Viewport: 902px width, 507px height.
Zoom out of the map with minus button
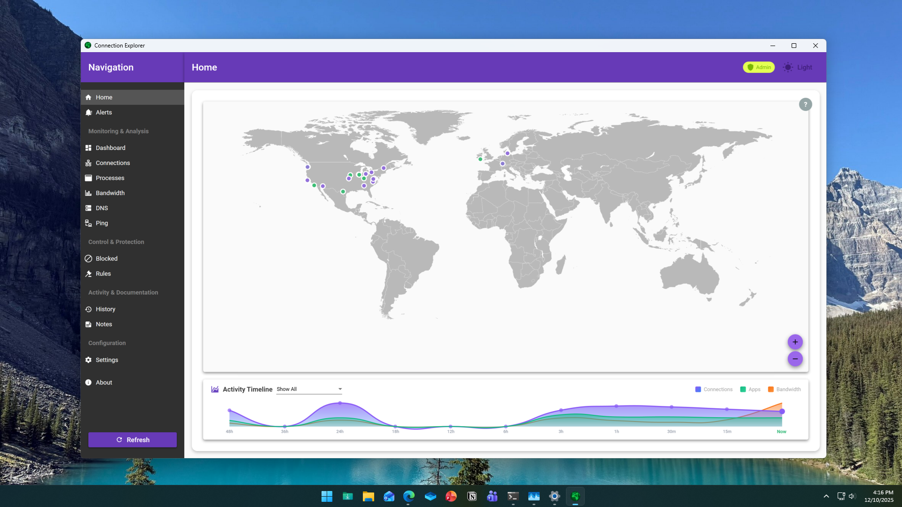pos(795,359)
